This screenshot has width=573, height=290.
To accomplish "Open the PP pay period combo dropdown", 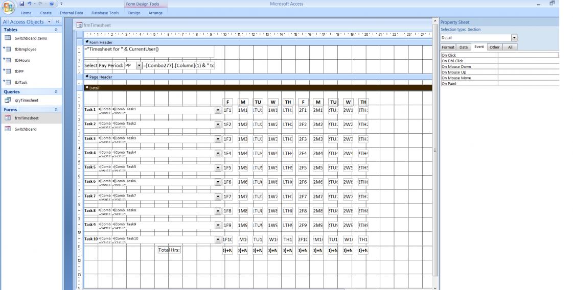I will click(139, 65).
